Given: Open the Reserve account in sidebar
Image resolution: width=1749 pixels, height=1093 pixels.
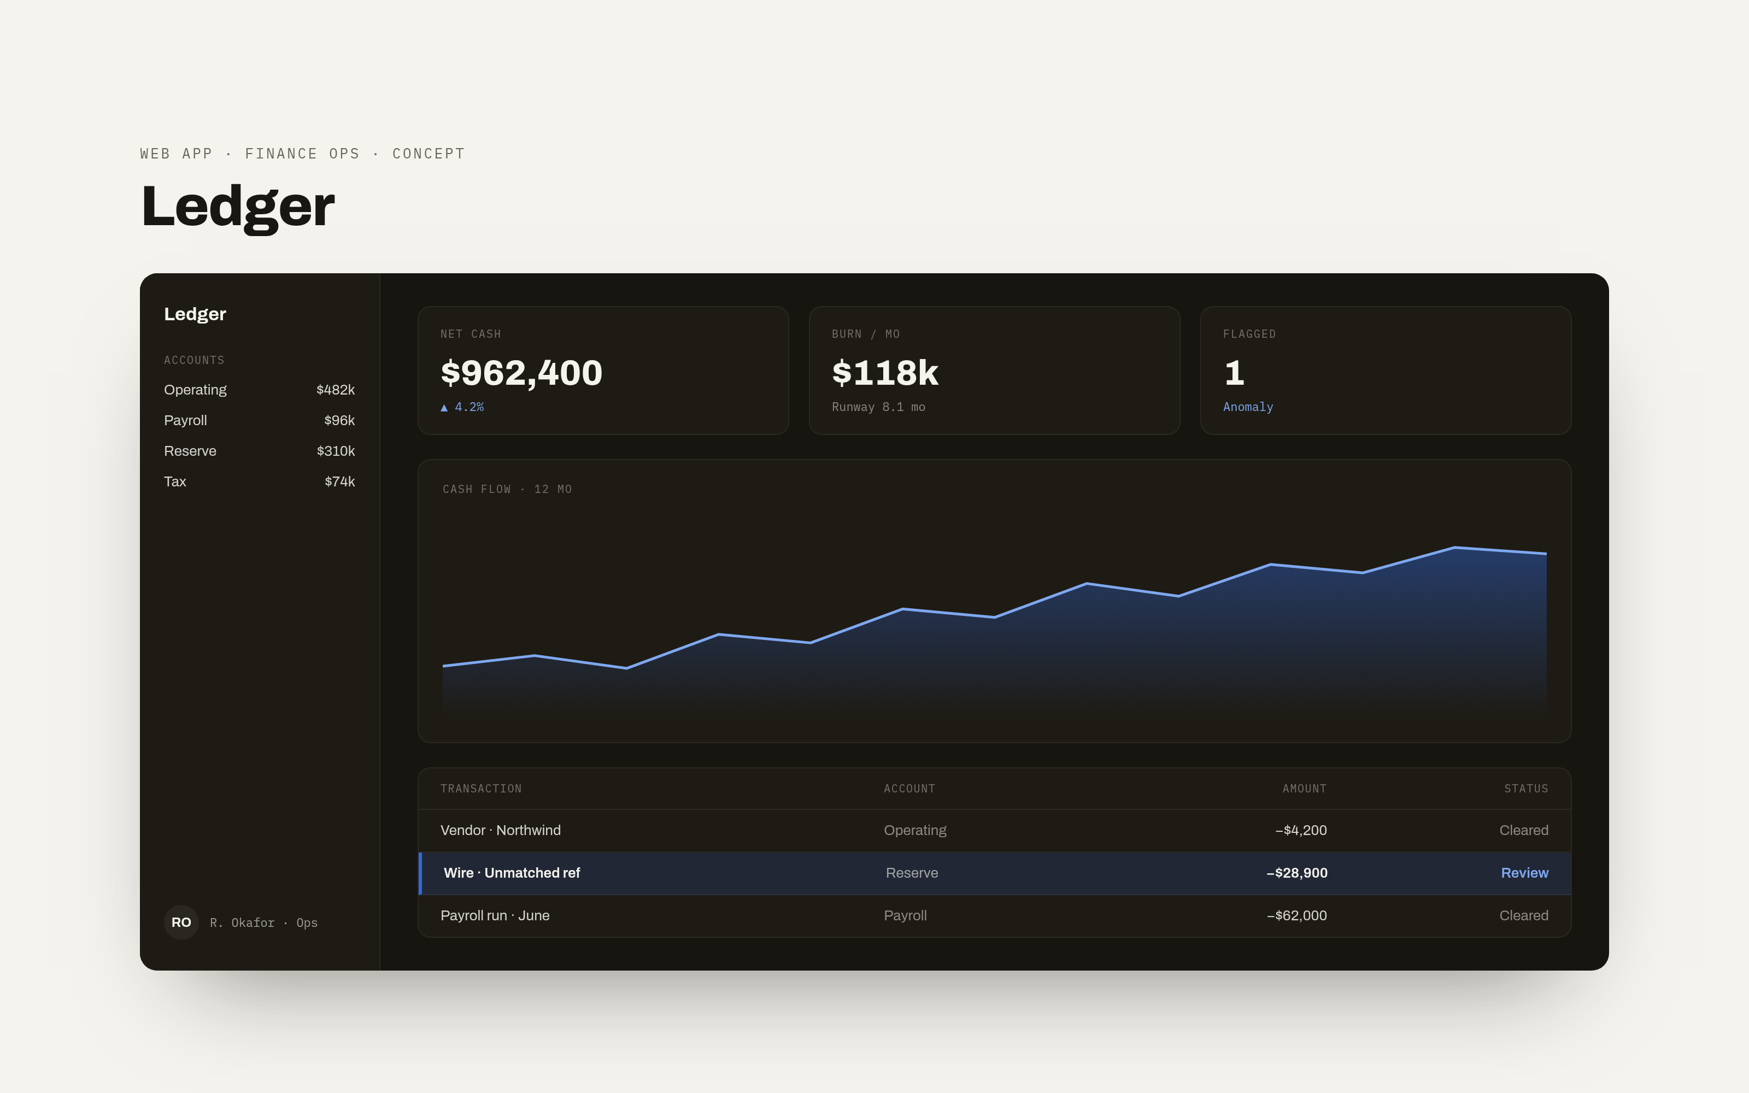Looking at the screenshot, I should (260, 451).
